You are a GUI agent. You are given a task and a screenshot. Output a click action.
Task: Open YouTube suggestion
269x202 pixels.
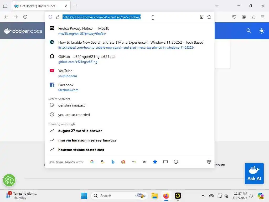130,73
